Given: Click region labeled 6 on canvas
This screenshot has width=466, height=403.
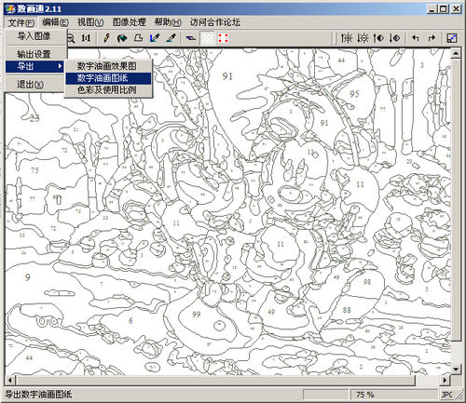Looking at the screenshot, I should [x=130, y=320].
